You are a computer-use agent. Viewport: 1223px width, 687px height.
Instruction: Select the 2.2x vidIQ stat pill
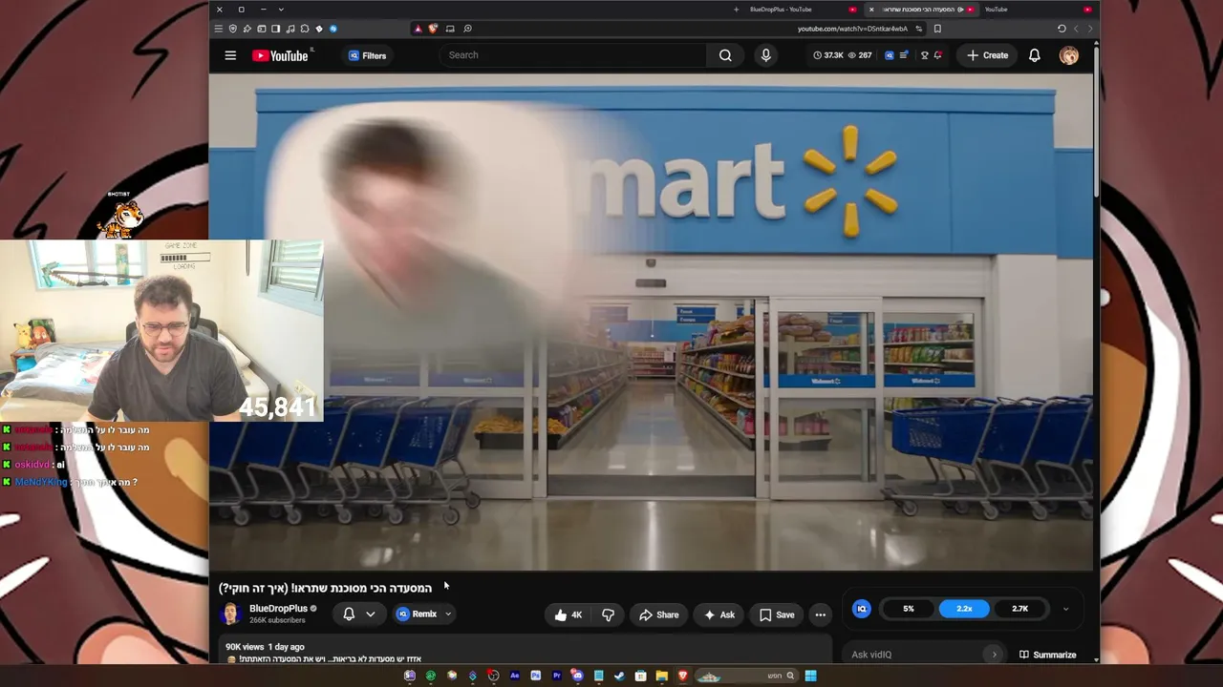tap(964, 609)
